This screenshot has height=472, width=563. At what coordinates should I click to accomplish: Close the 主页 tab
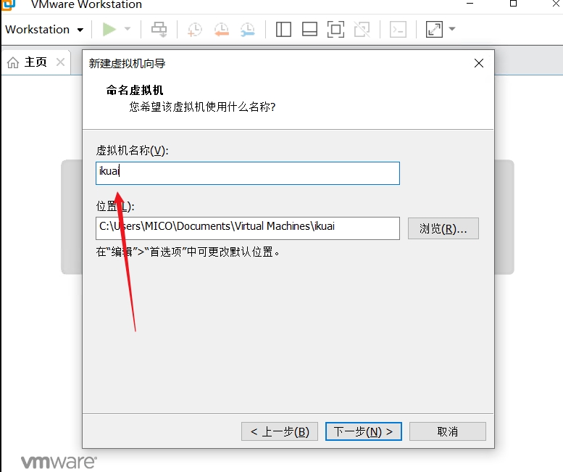pos(61,62)
